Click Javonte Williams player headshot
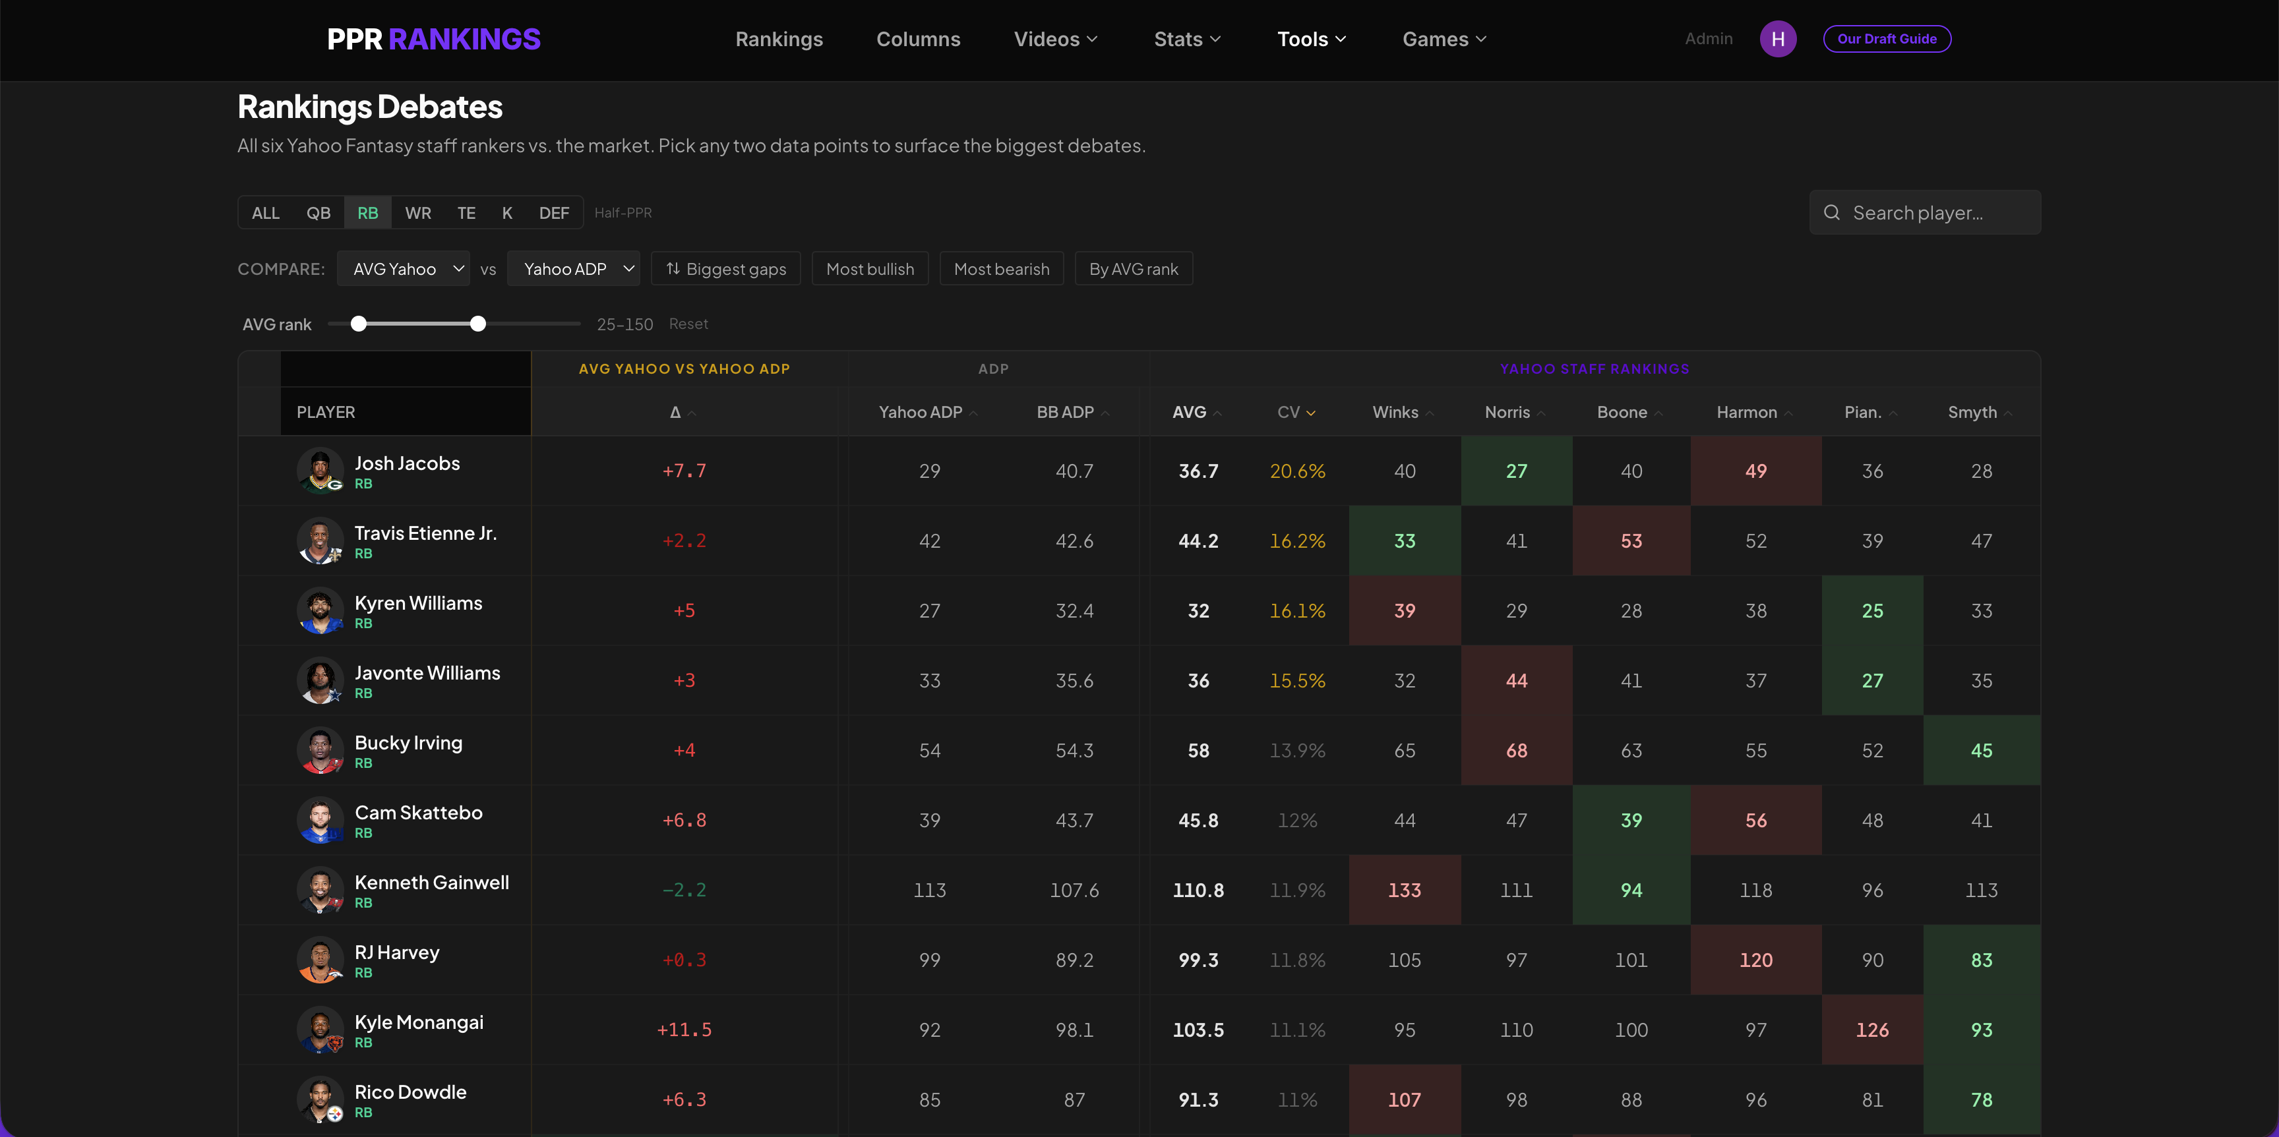The height and width of the screenshot is (1137, 2279). (x=320, y=680)
